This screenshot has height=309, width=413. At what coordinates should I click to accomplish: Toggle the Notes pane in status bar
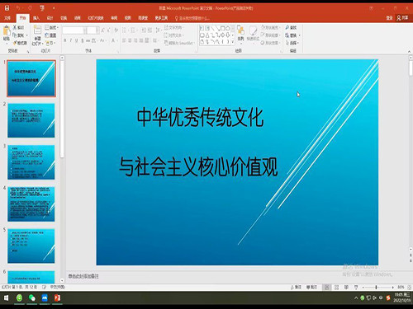296,287
